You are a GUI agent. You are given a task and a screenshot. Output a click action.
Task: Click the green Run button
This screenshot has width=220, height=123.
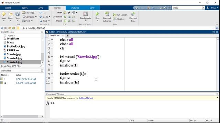(97, 14)
